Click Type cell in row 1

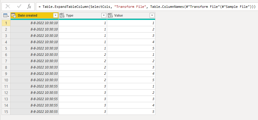tap(83, 23)
